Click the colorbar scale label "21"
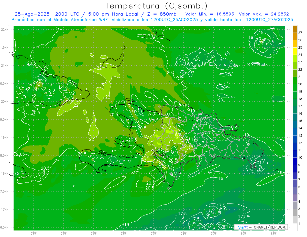 coord(300,77)
